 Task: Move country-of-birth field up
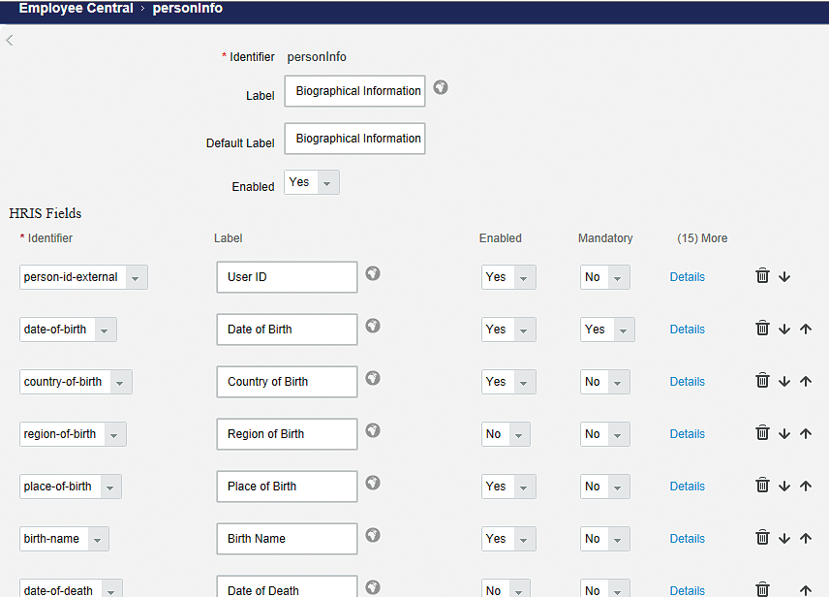pyautogui.click(x=806, y=381)
